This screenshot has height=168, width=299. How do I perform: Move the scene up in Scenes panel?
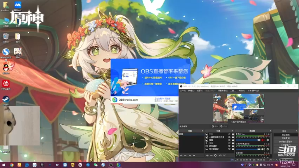coord(190,155)
